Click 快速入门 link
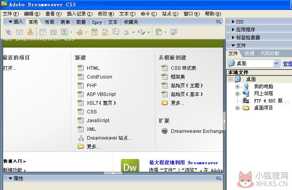The width and height of the screenshot is (292, 190). tap(15, 161)
